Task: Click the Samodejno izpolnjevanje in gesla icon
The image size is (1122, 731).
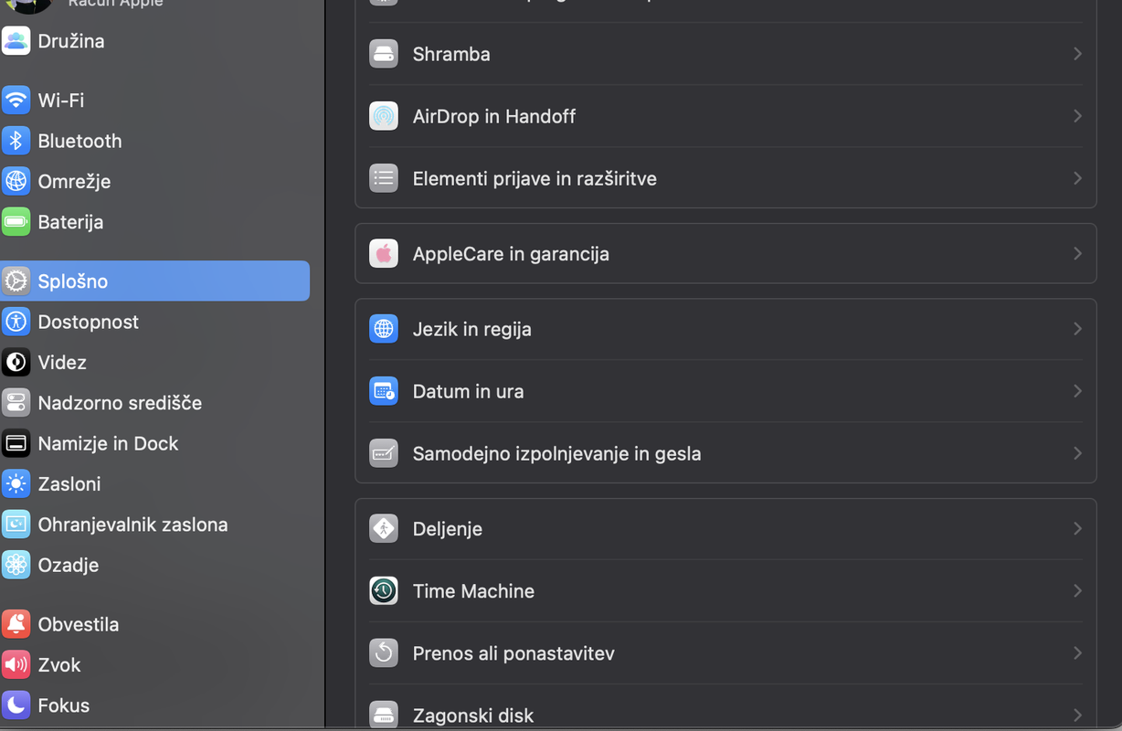Action: point(384,453)
